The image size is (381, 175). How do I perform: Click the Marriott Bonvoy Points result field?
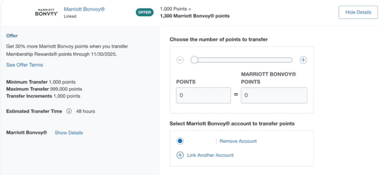[274, 95]
